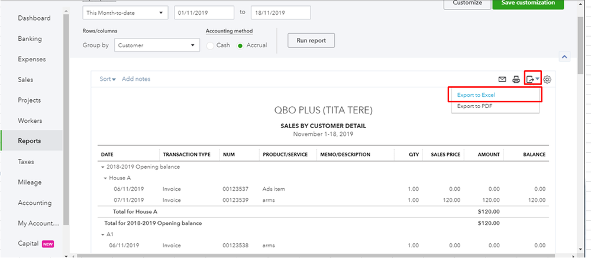Click the email report envelope icon
The image size is (591, 258).
click(x=502, y=79)
